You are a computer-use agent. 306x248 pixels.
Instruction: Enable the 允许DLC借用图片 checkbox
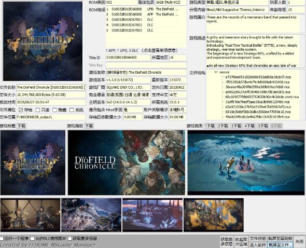pos(32,239)
